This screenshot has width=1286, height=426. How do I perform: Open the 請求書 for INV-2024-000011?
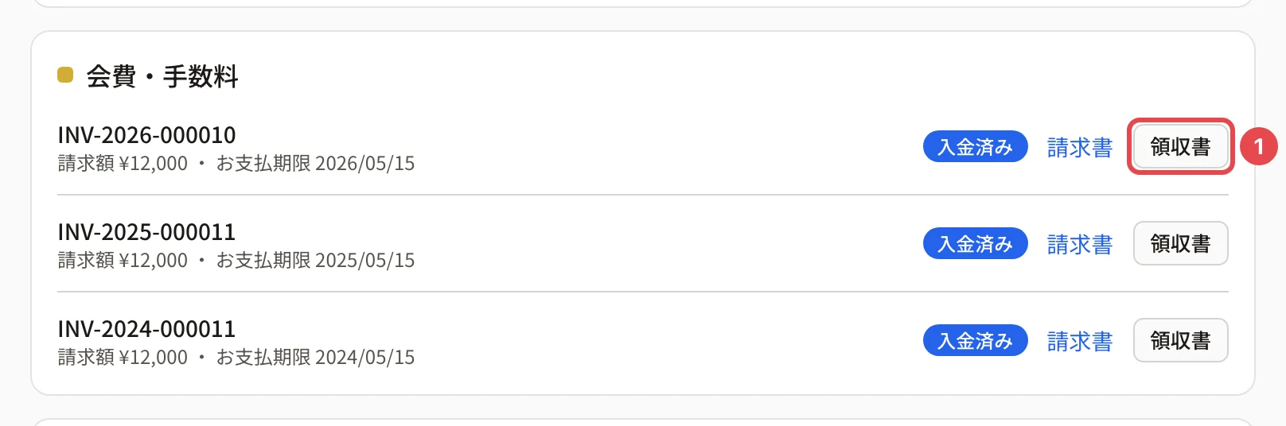(x=1080, y=341)
